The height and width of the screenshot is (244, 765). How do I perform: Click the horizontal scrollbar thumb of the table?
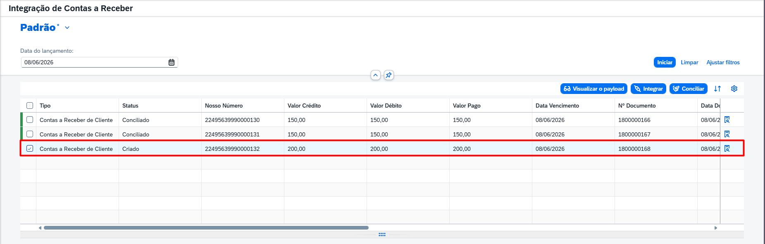[x=206, y=228]
